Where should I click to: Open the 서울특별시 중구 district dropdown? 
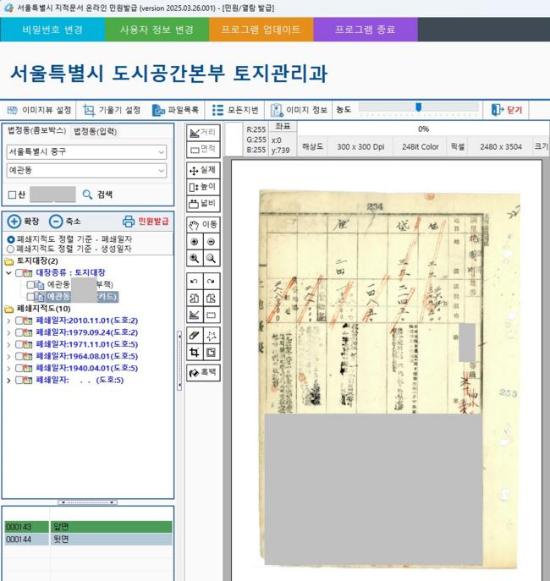86,152
